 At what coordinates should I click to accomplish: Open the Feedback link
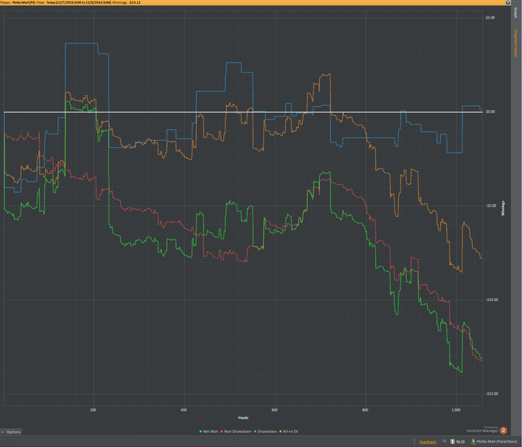coord(427,442)
